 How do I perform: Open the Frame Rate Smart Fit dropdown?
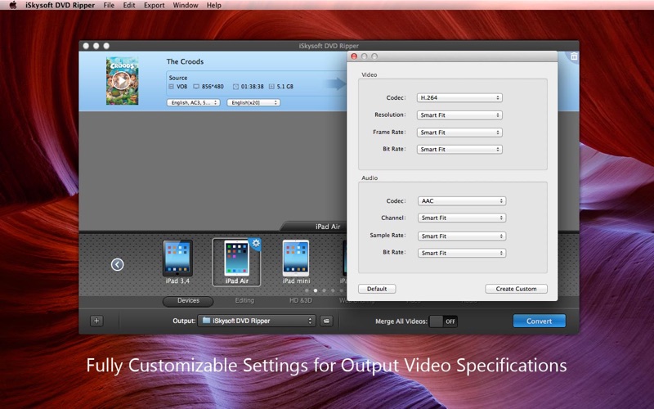(459, 133)
